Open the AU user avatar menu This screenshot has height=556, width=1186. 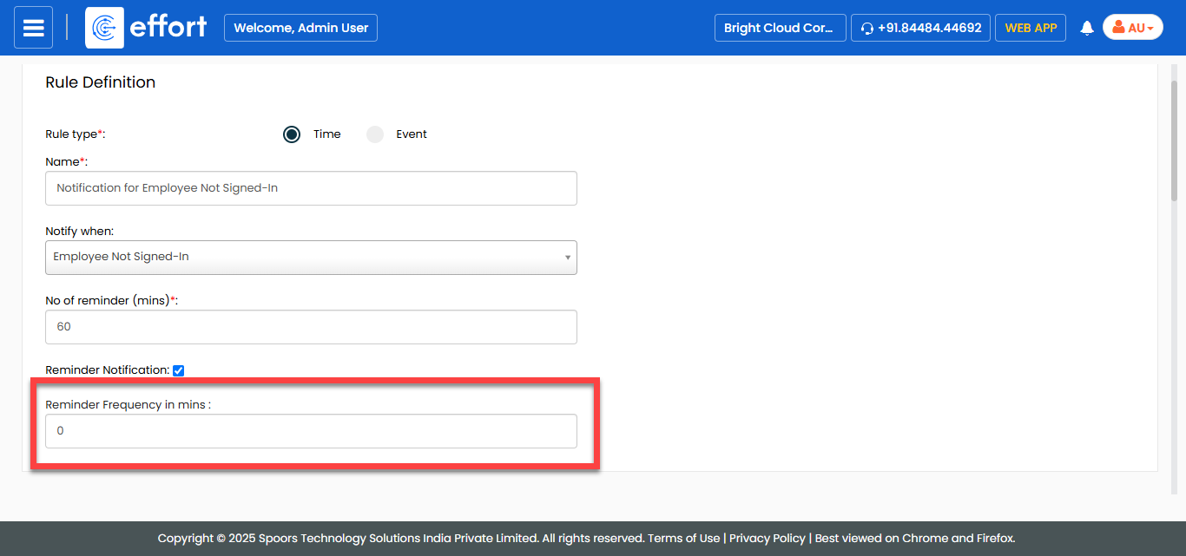[x=1132, y=28]
